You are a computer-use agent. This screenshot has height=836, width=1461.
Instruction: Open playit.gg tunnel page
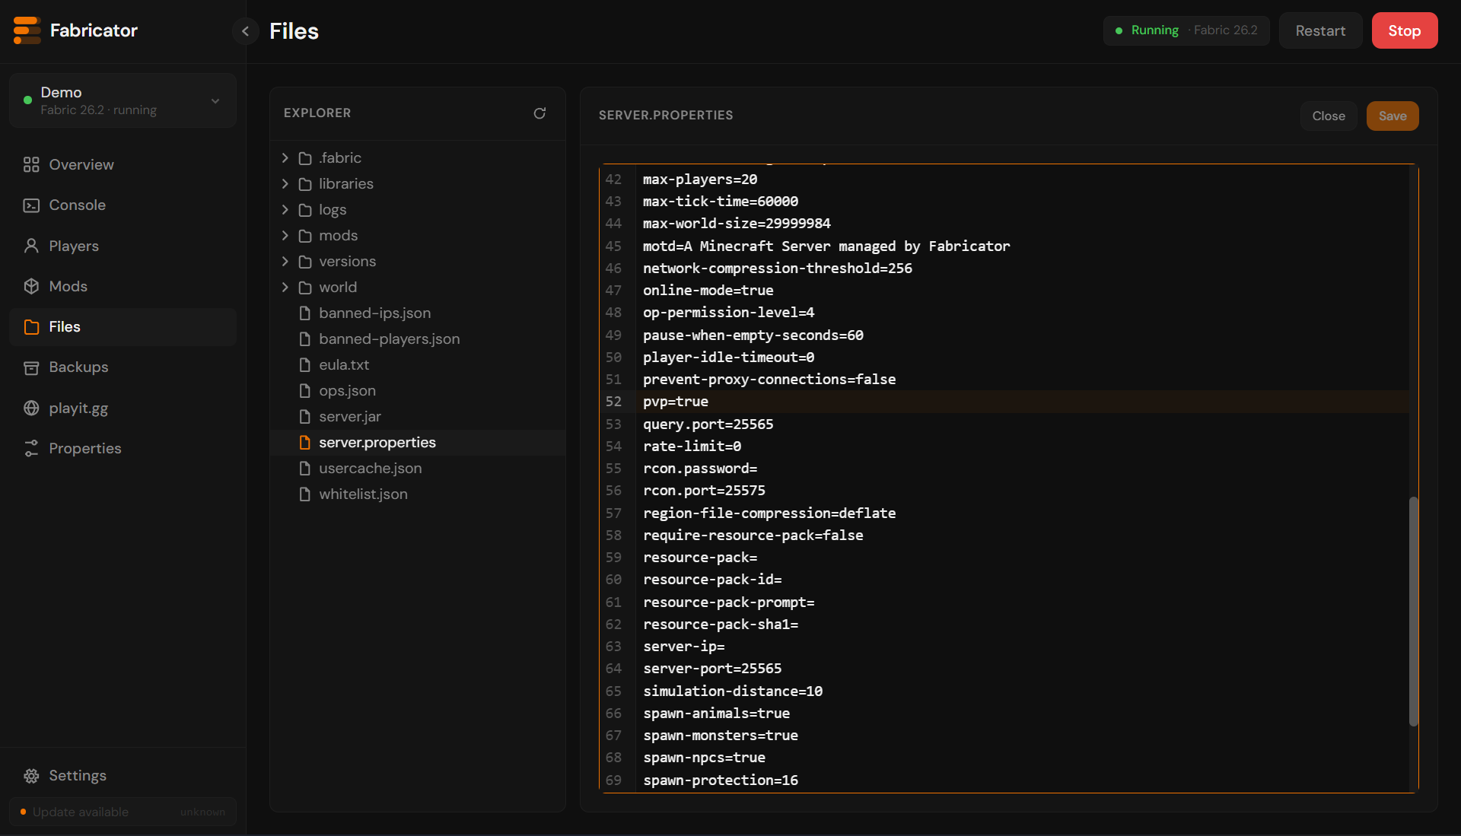[123, 408]
